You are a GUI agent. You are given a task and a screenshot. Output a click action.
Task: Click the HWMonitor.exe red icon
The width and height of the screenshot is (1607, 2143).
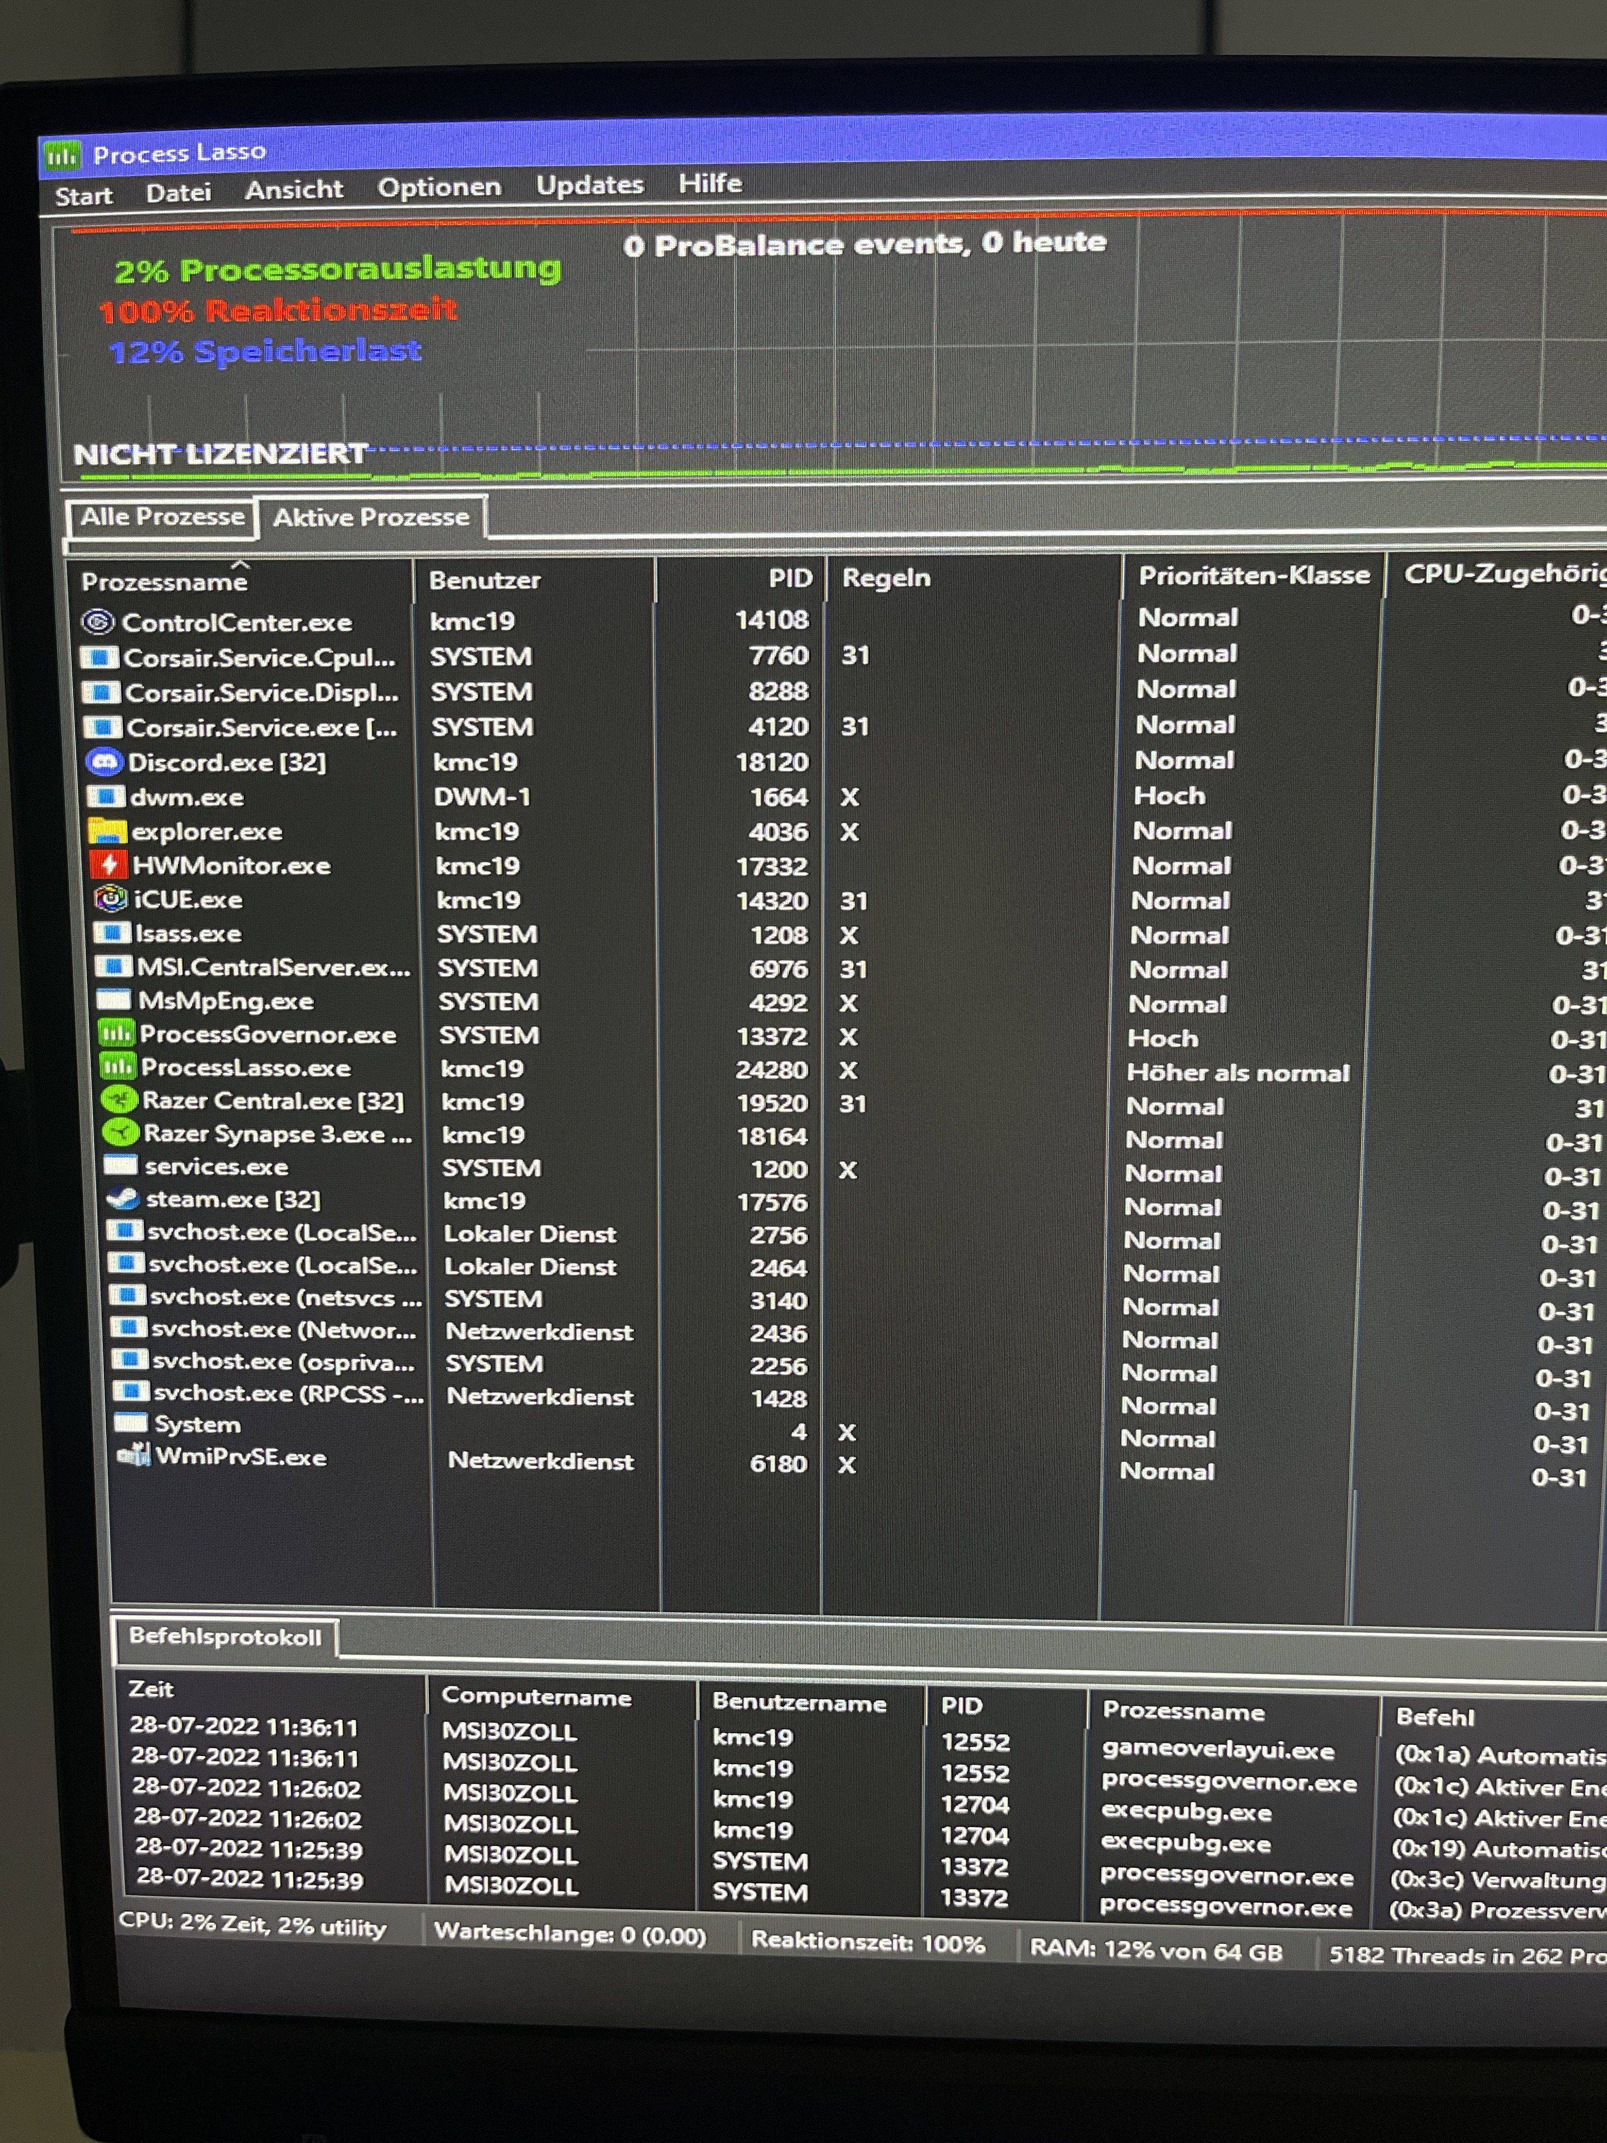tap(108, 865)
